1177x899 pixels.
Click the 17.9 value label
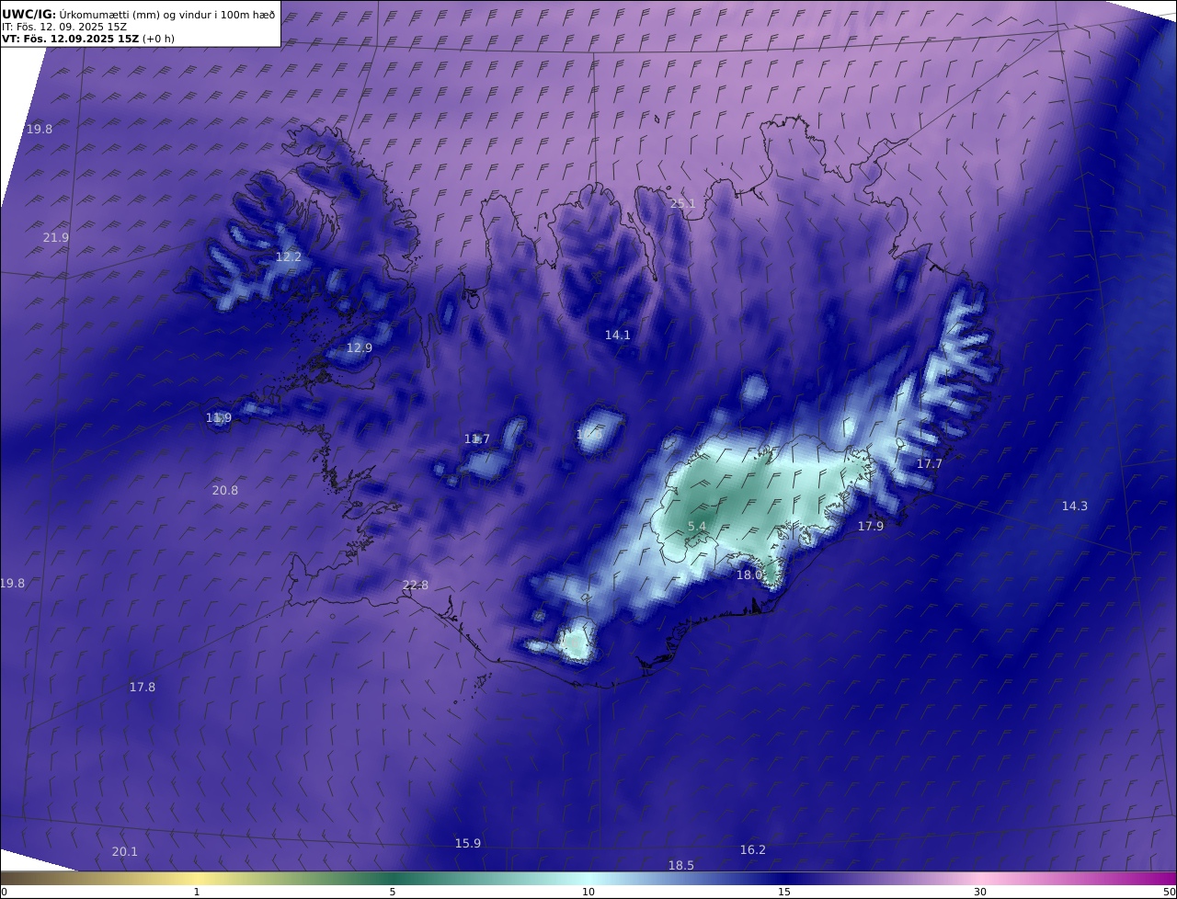point(871,526)
